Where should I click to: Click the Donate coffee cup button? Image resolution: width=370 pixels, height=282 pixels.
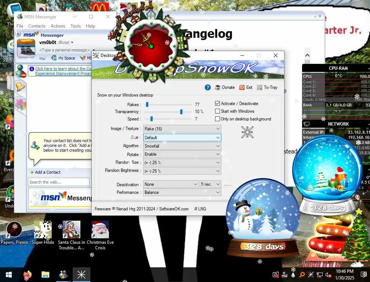click(x=225, y=87)
